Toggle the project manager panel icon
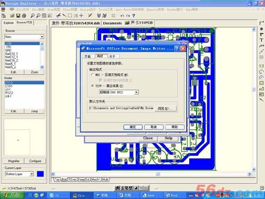Viewport: 265px width, 199px height. pyautogui.click(x=4, y=16)
